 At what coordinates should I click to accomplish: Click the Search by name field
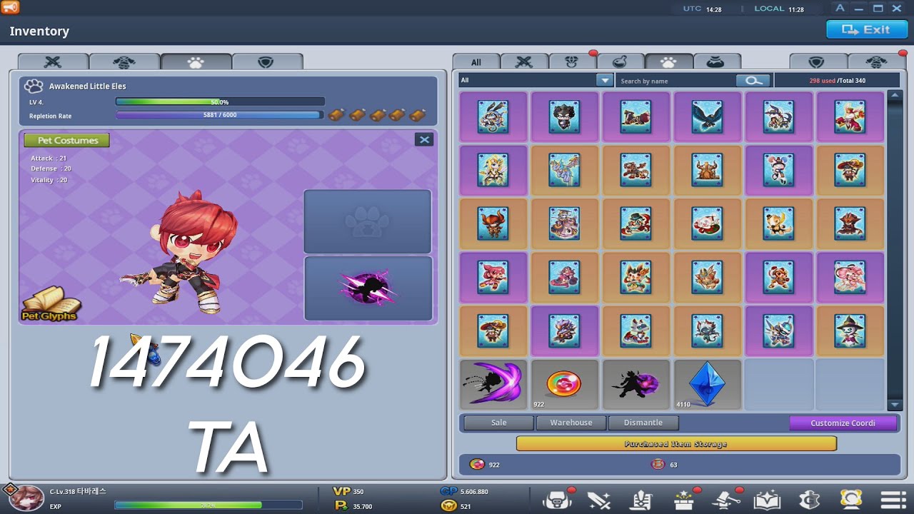click(676, 81)
